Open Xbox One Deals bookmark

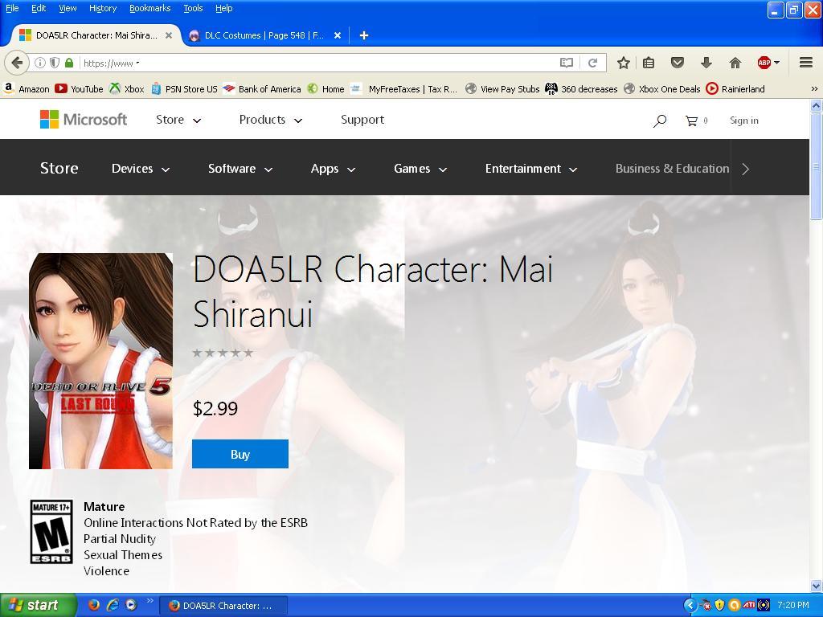662,88
